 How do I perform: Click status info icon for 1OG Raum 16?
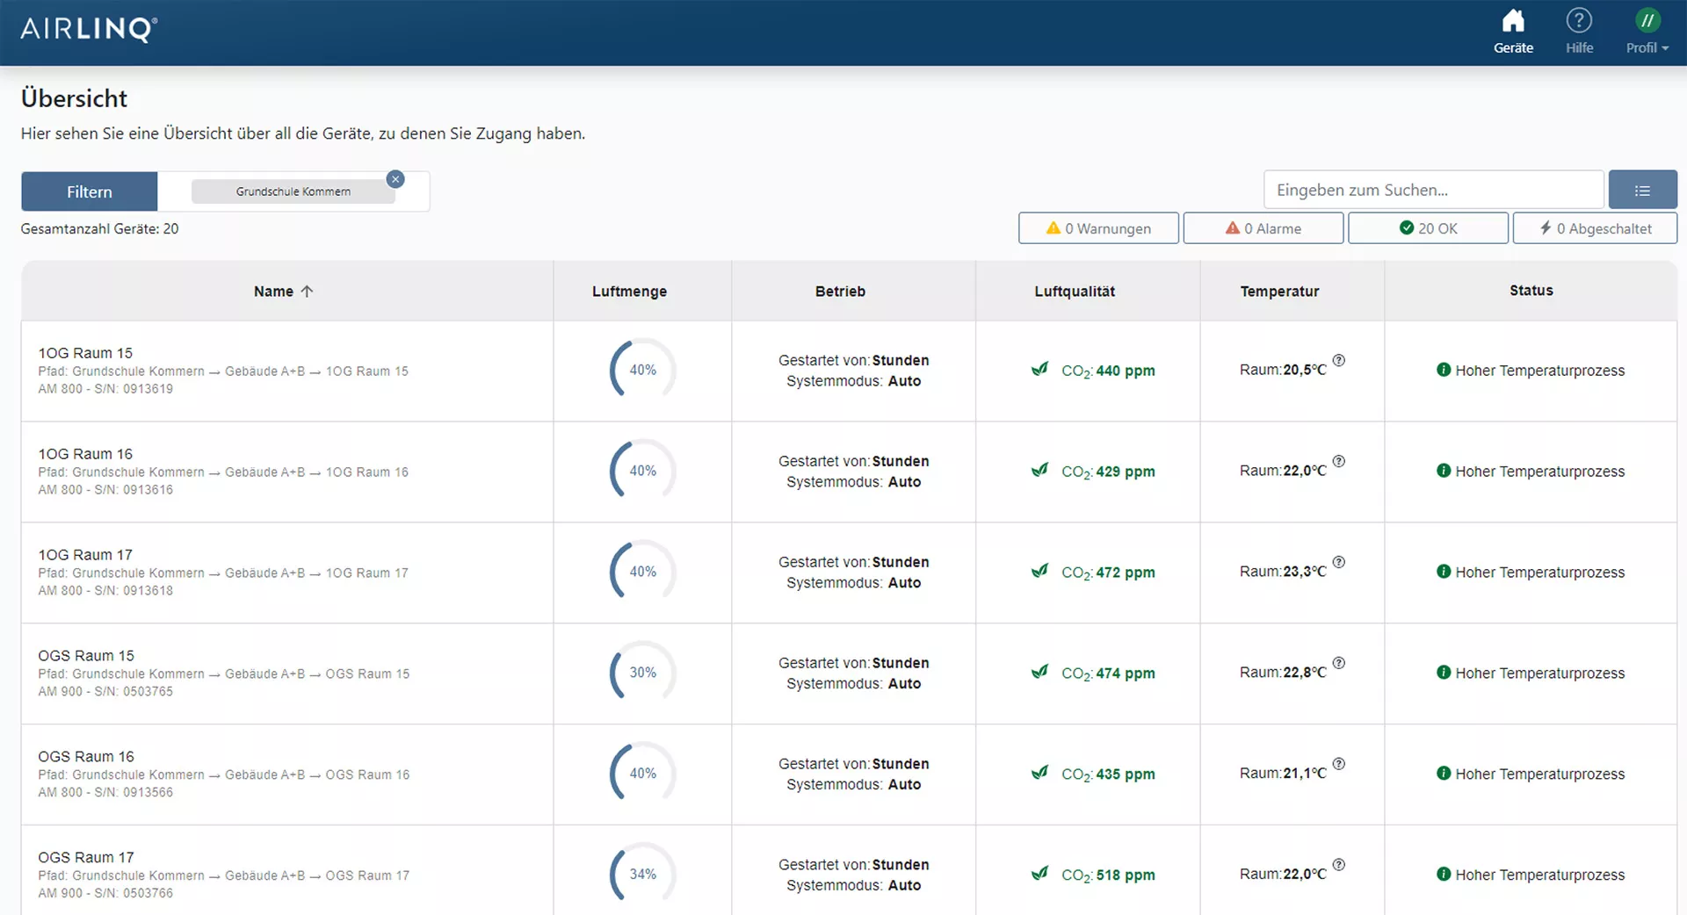point(1443,471)
